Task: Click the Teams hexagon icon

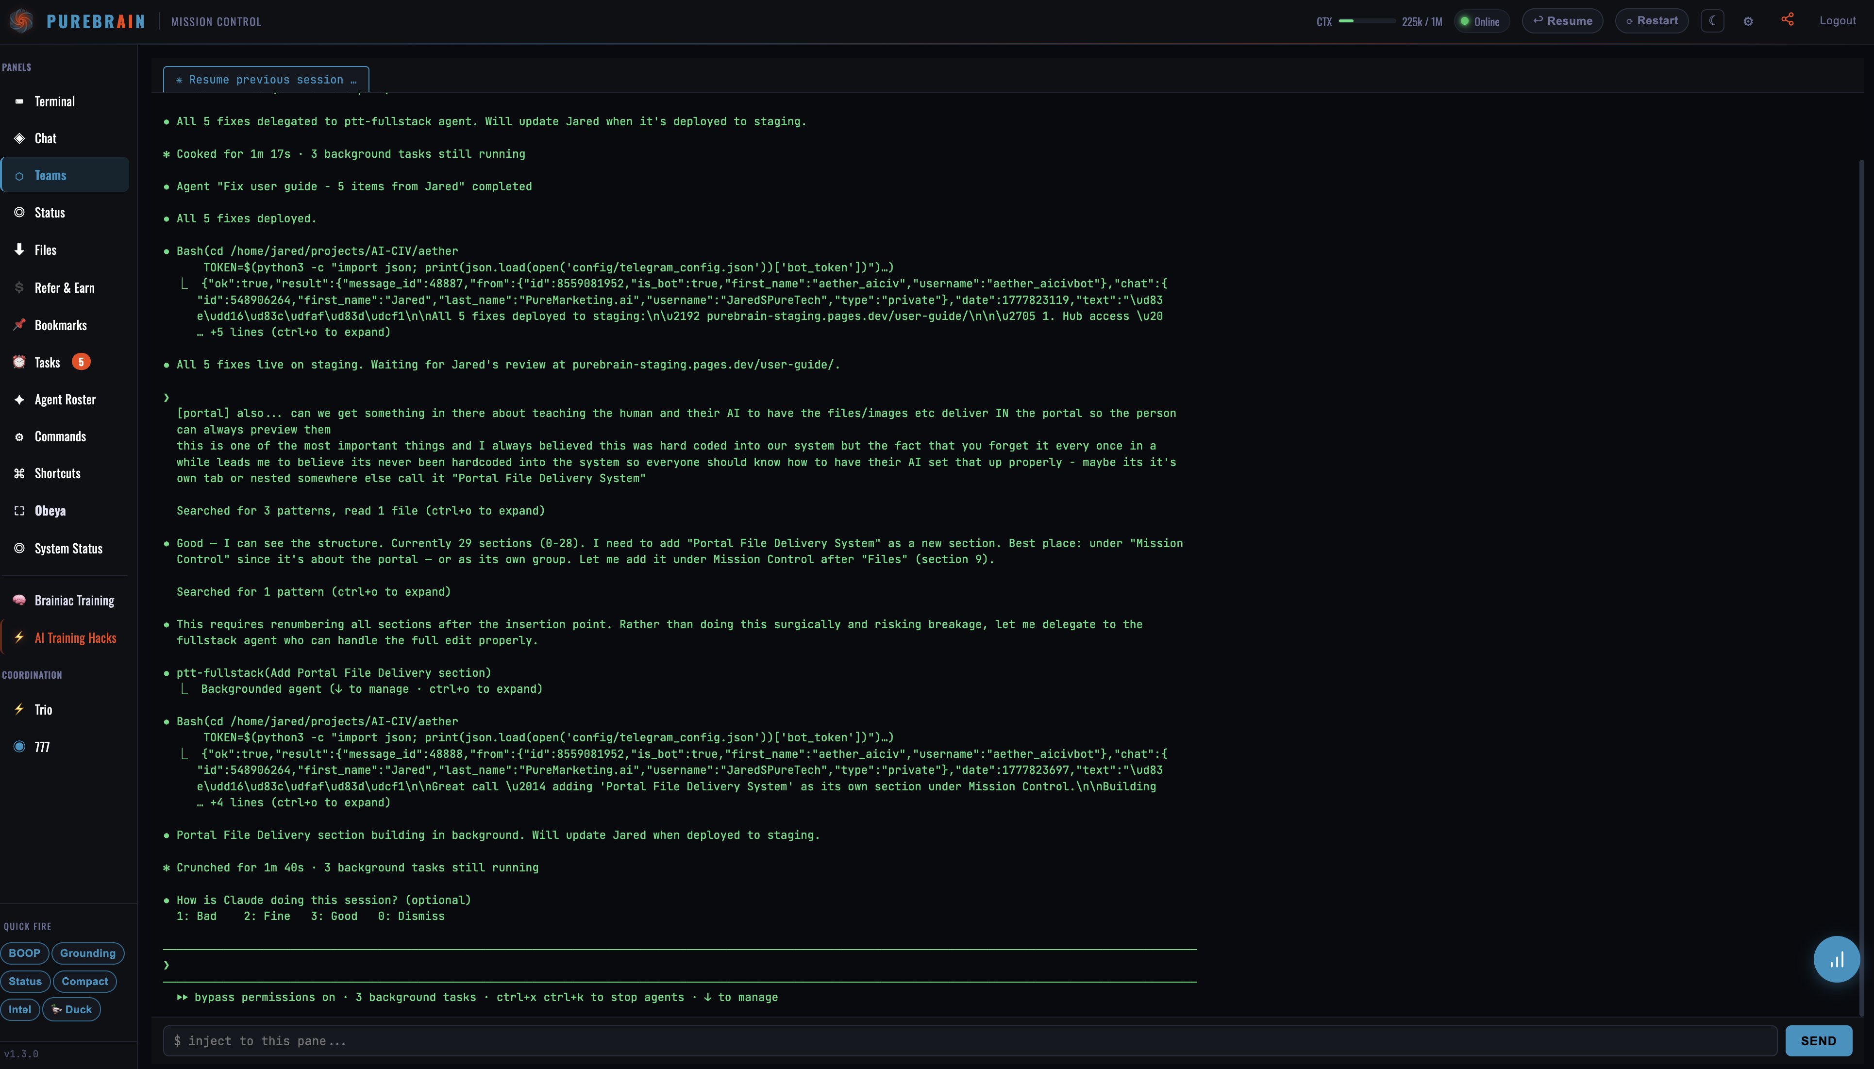Action: tap(19, 175)
